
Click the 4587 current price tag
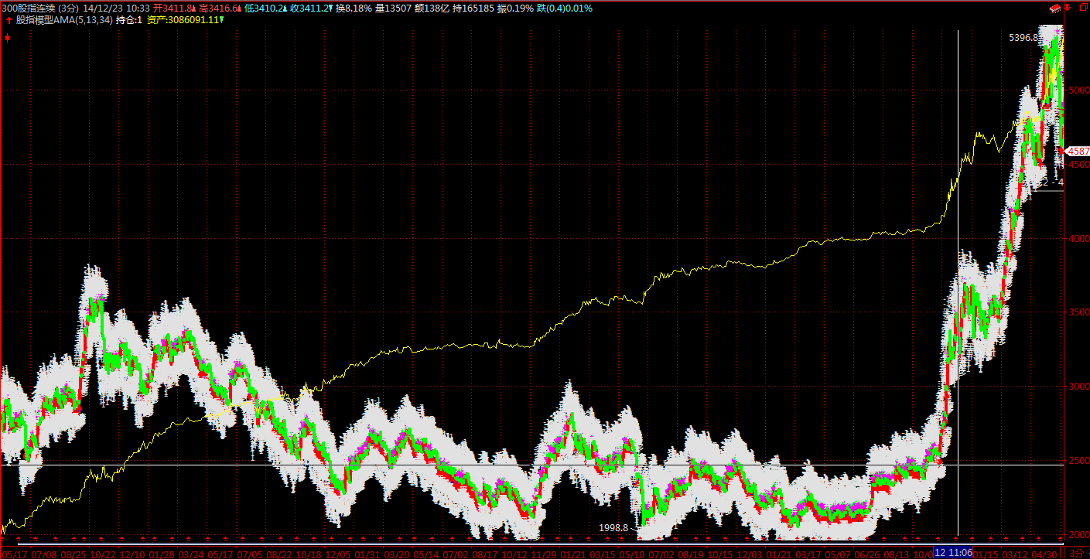click(x=1078, y=152)
